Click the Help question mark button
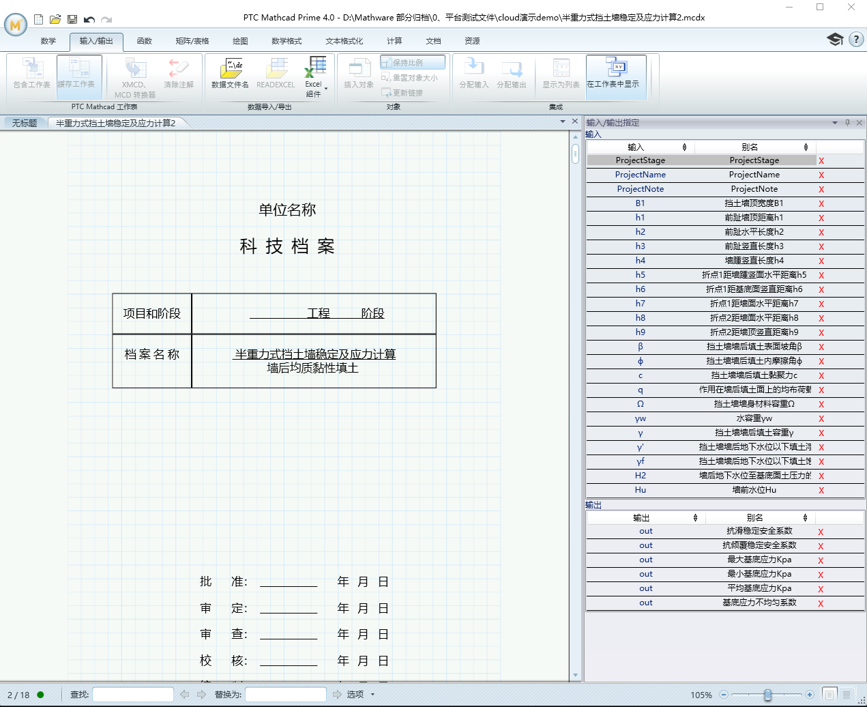Image resolution: width=867 pixels, height=707 pixels. point(857,40)
